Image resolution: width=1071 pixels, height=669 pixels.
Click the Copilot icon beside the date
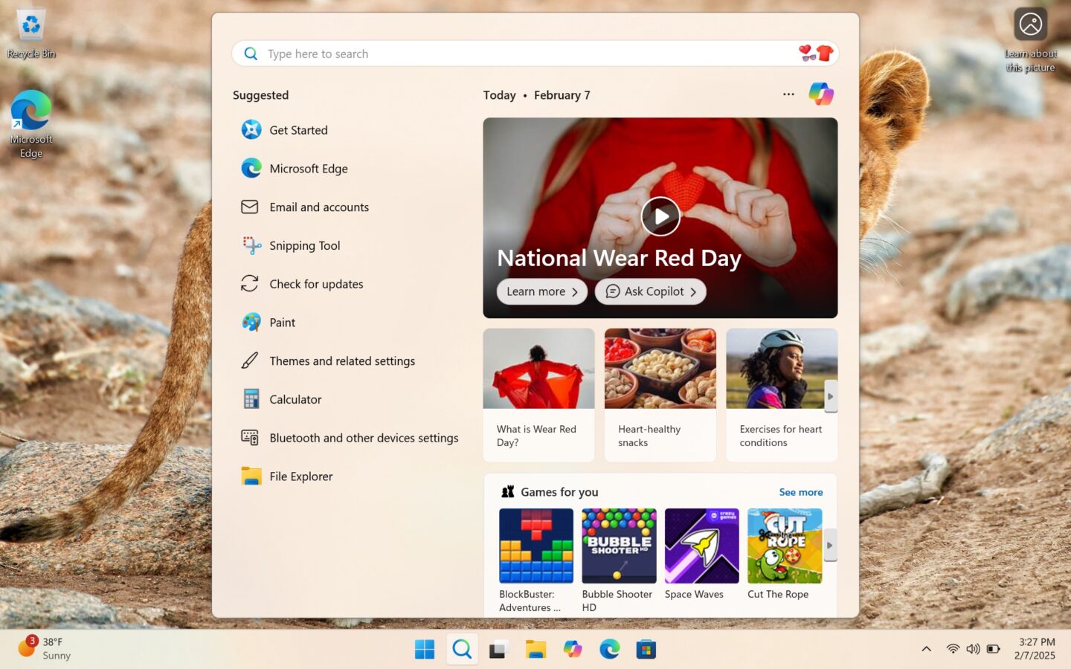[x=821, y=94]
